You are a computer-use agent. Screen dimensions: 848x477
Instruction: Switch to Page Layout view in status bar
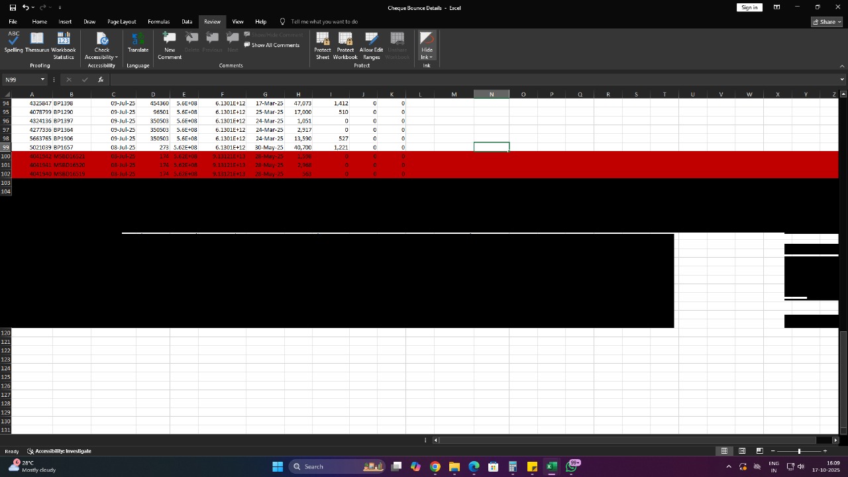742,451
